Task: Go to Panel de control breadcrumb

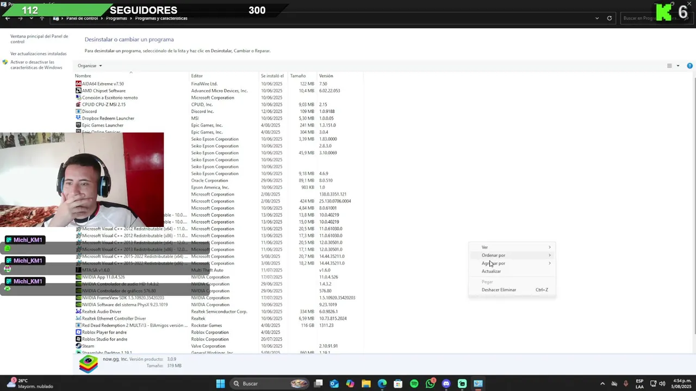Action: (82, 18)
